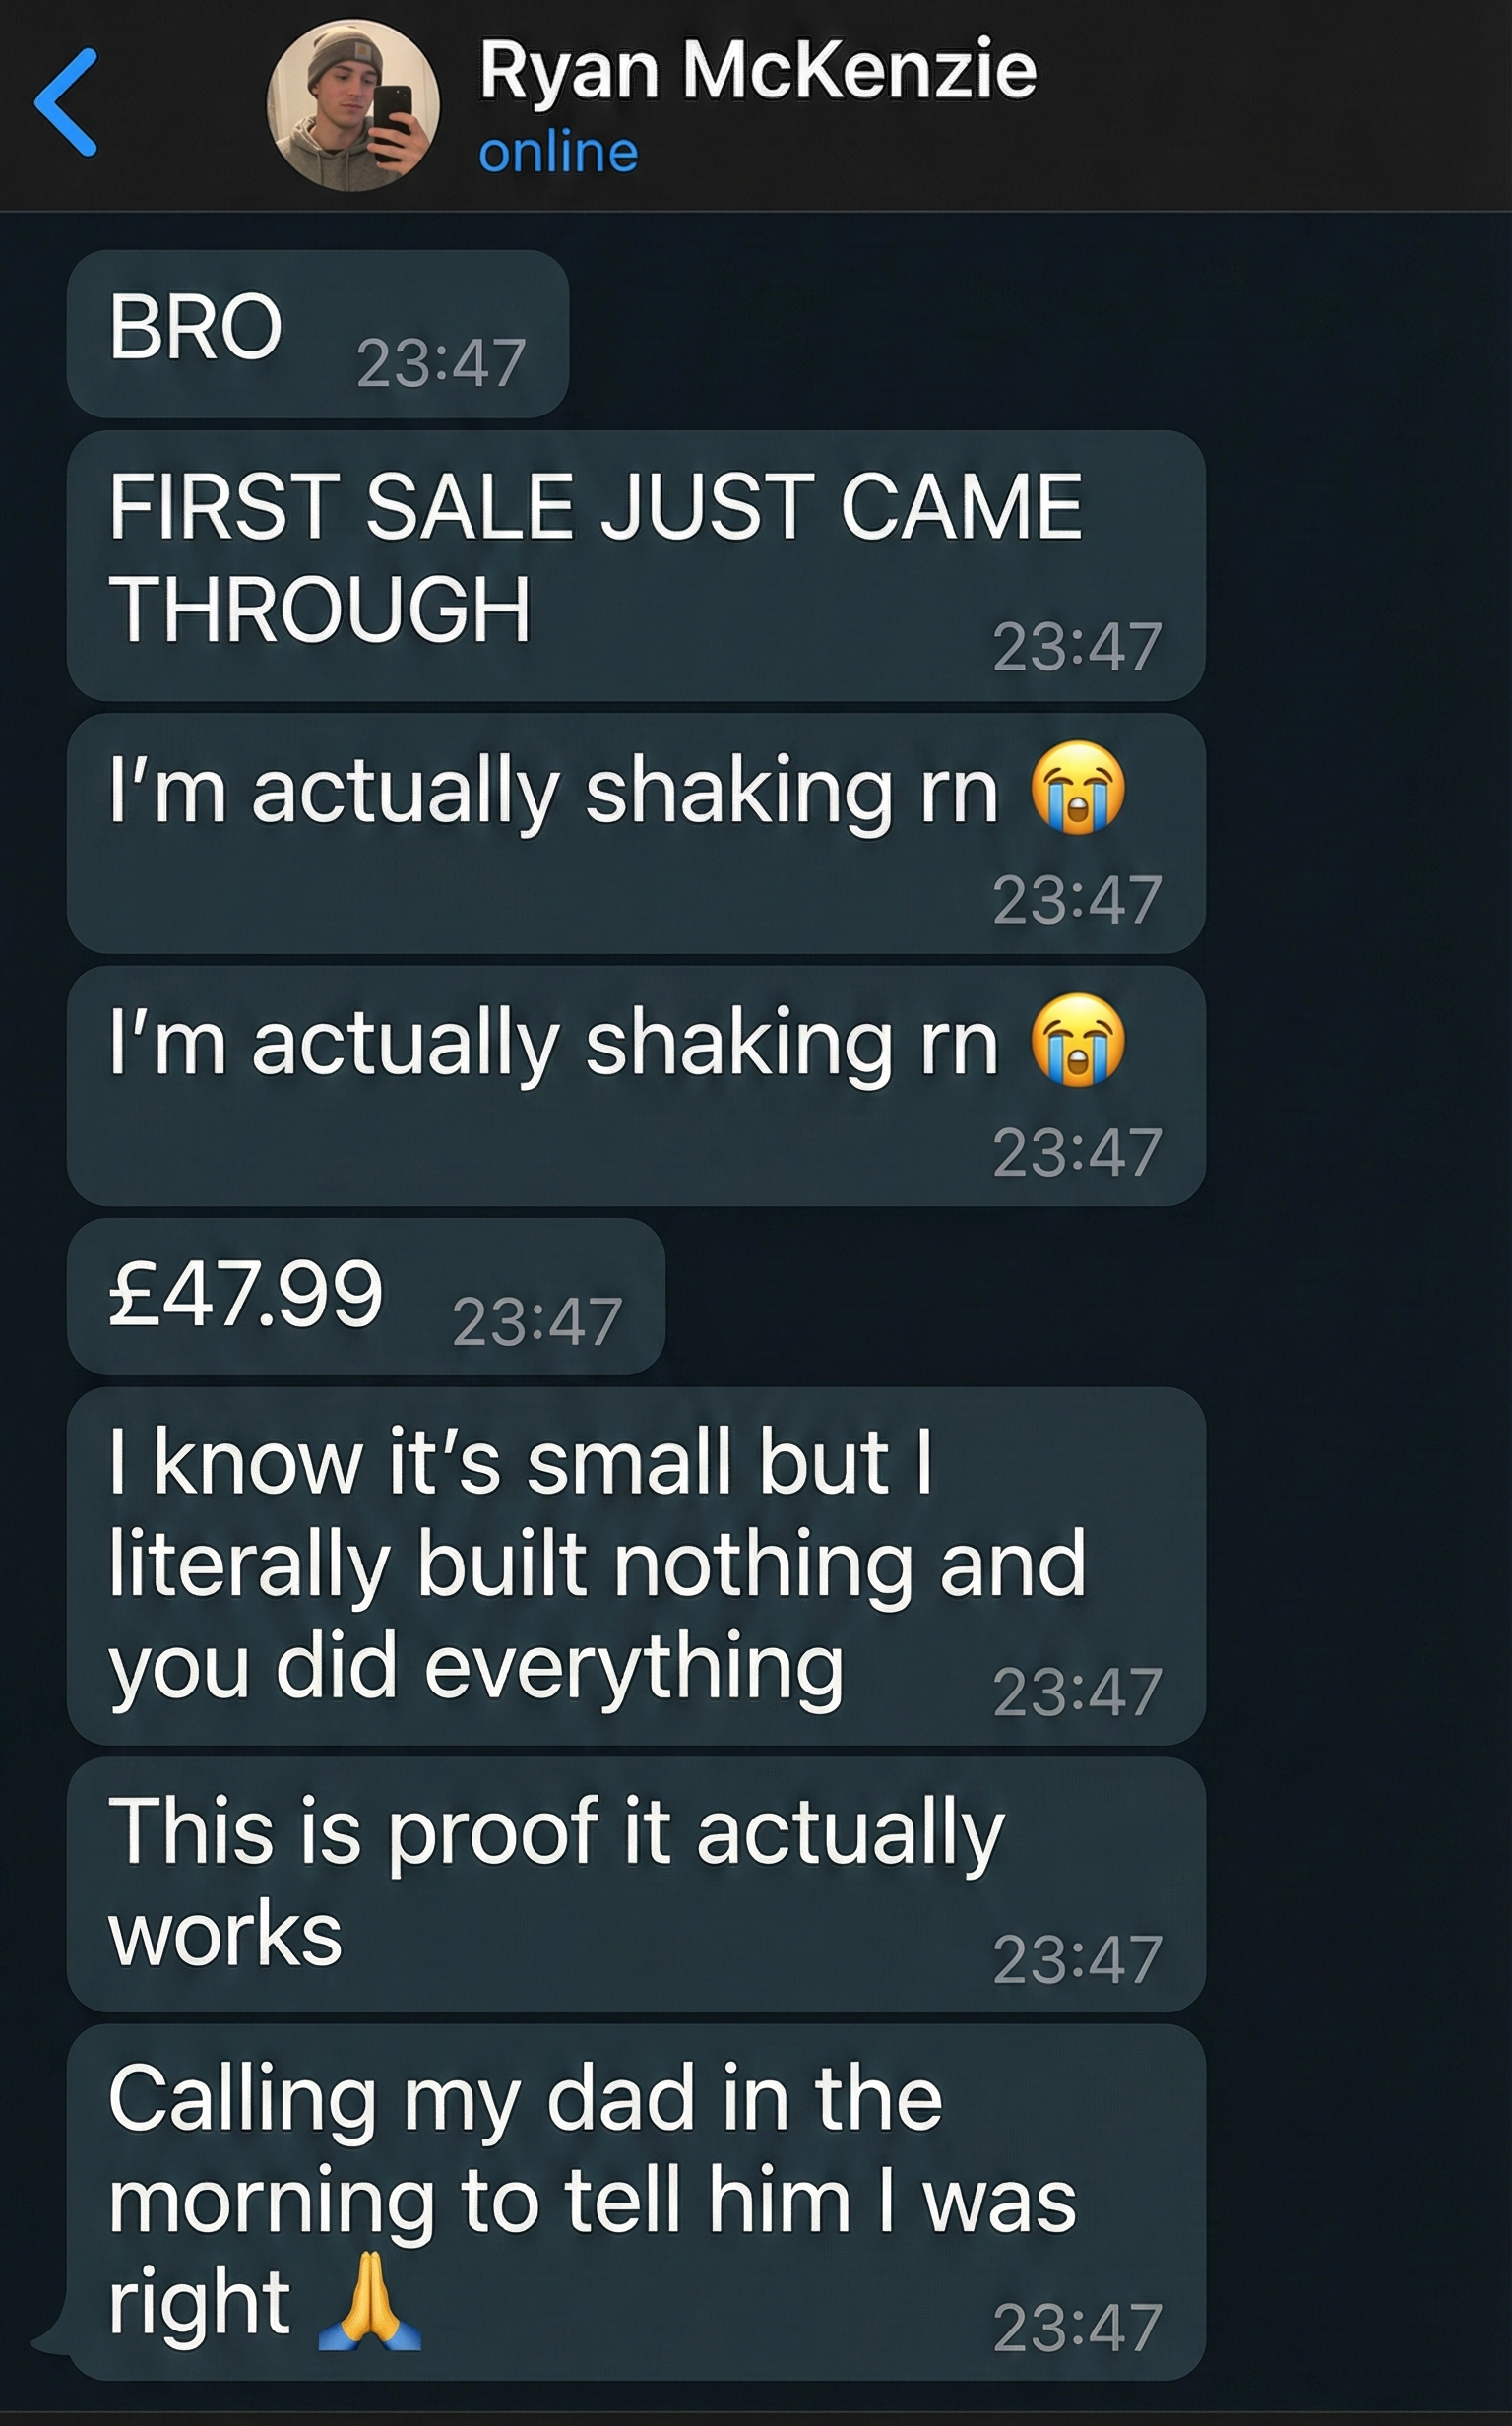Tap the timestamp beside "£47.99"

coord(537,1322)
